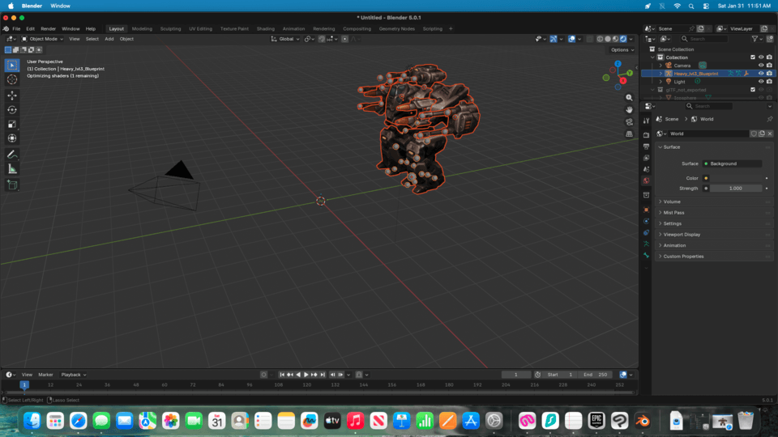778x437 pixels.
Task: Enable fake user shield for World
Action: 754,134
